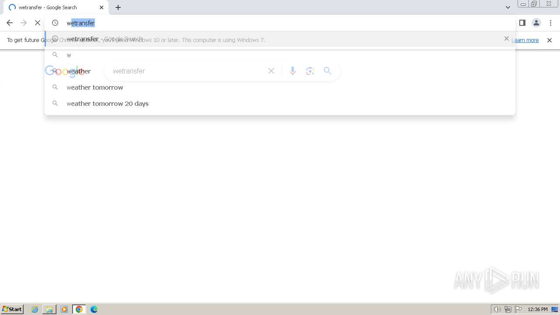Image resolution: width=560 pixels, height=315 pixels.
Task: Select the wetransfer - Google Search suggestion
Action: (280, 38)
